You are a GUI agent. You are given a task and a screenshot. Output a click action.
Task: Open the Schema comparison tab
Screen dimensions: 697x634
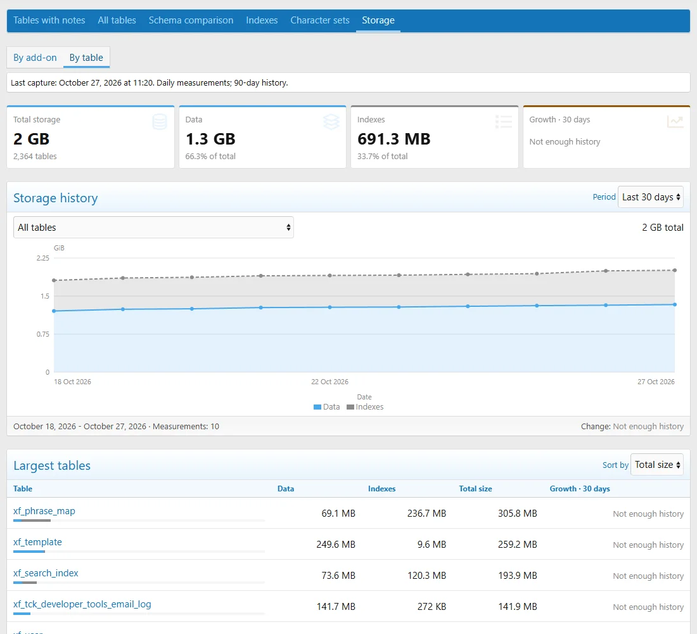191,20
